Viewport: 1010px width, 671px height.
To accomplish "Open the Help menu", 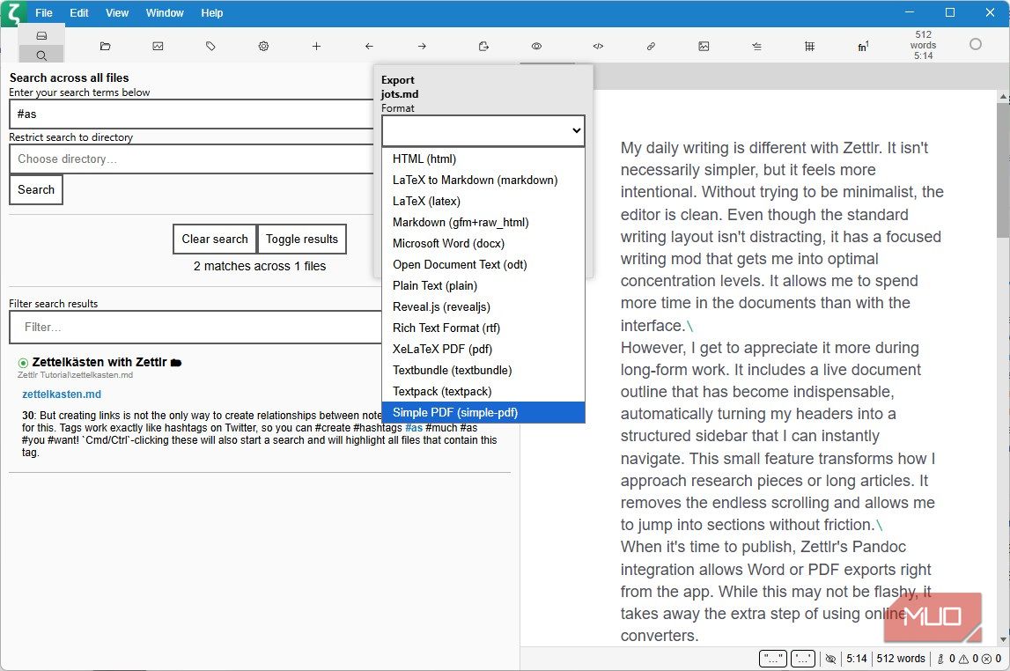I will pyautogui.click(x=212, y=13).
